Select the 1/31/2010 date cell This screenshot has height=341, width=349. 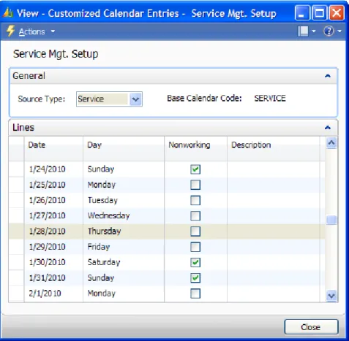tap(53, 277)
